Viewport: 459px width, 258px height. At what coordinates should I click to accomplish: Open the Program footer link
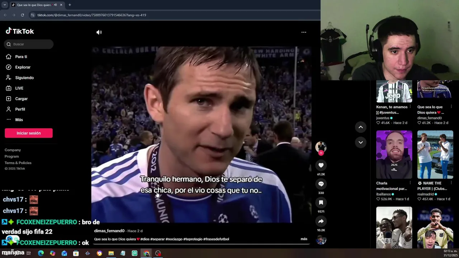11,157
